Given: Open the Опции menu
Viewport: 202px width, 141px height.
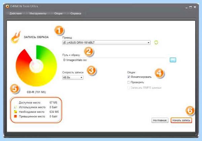Looking at the screenshot, I should click(58, 13).
